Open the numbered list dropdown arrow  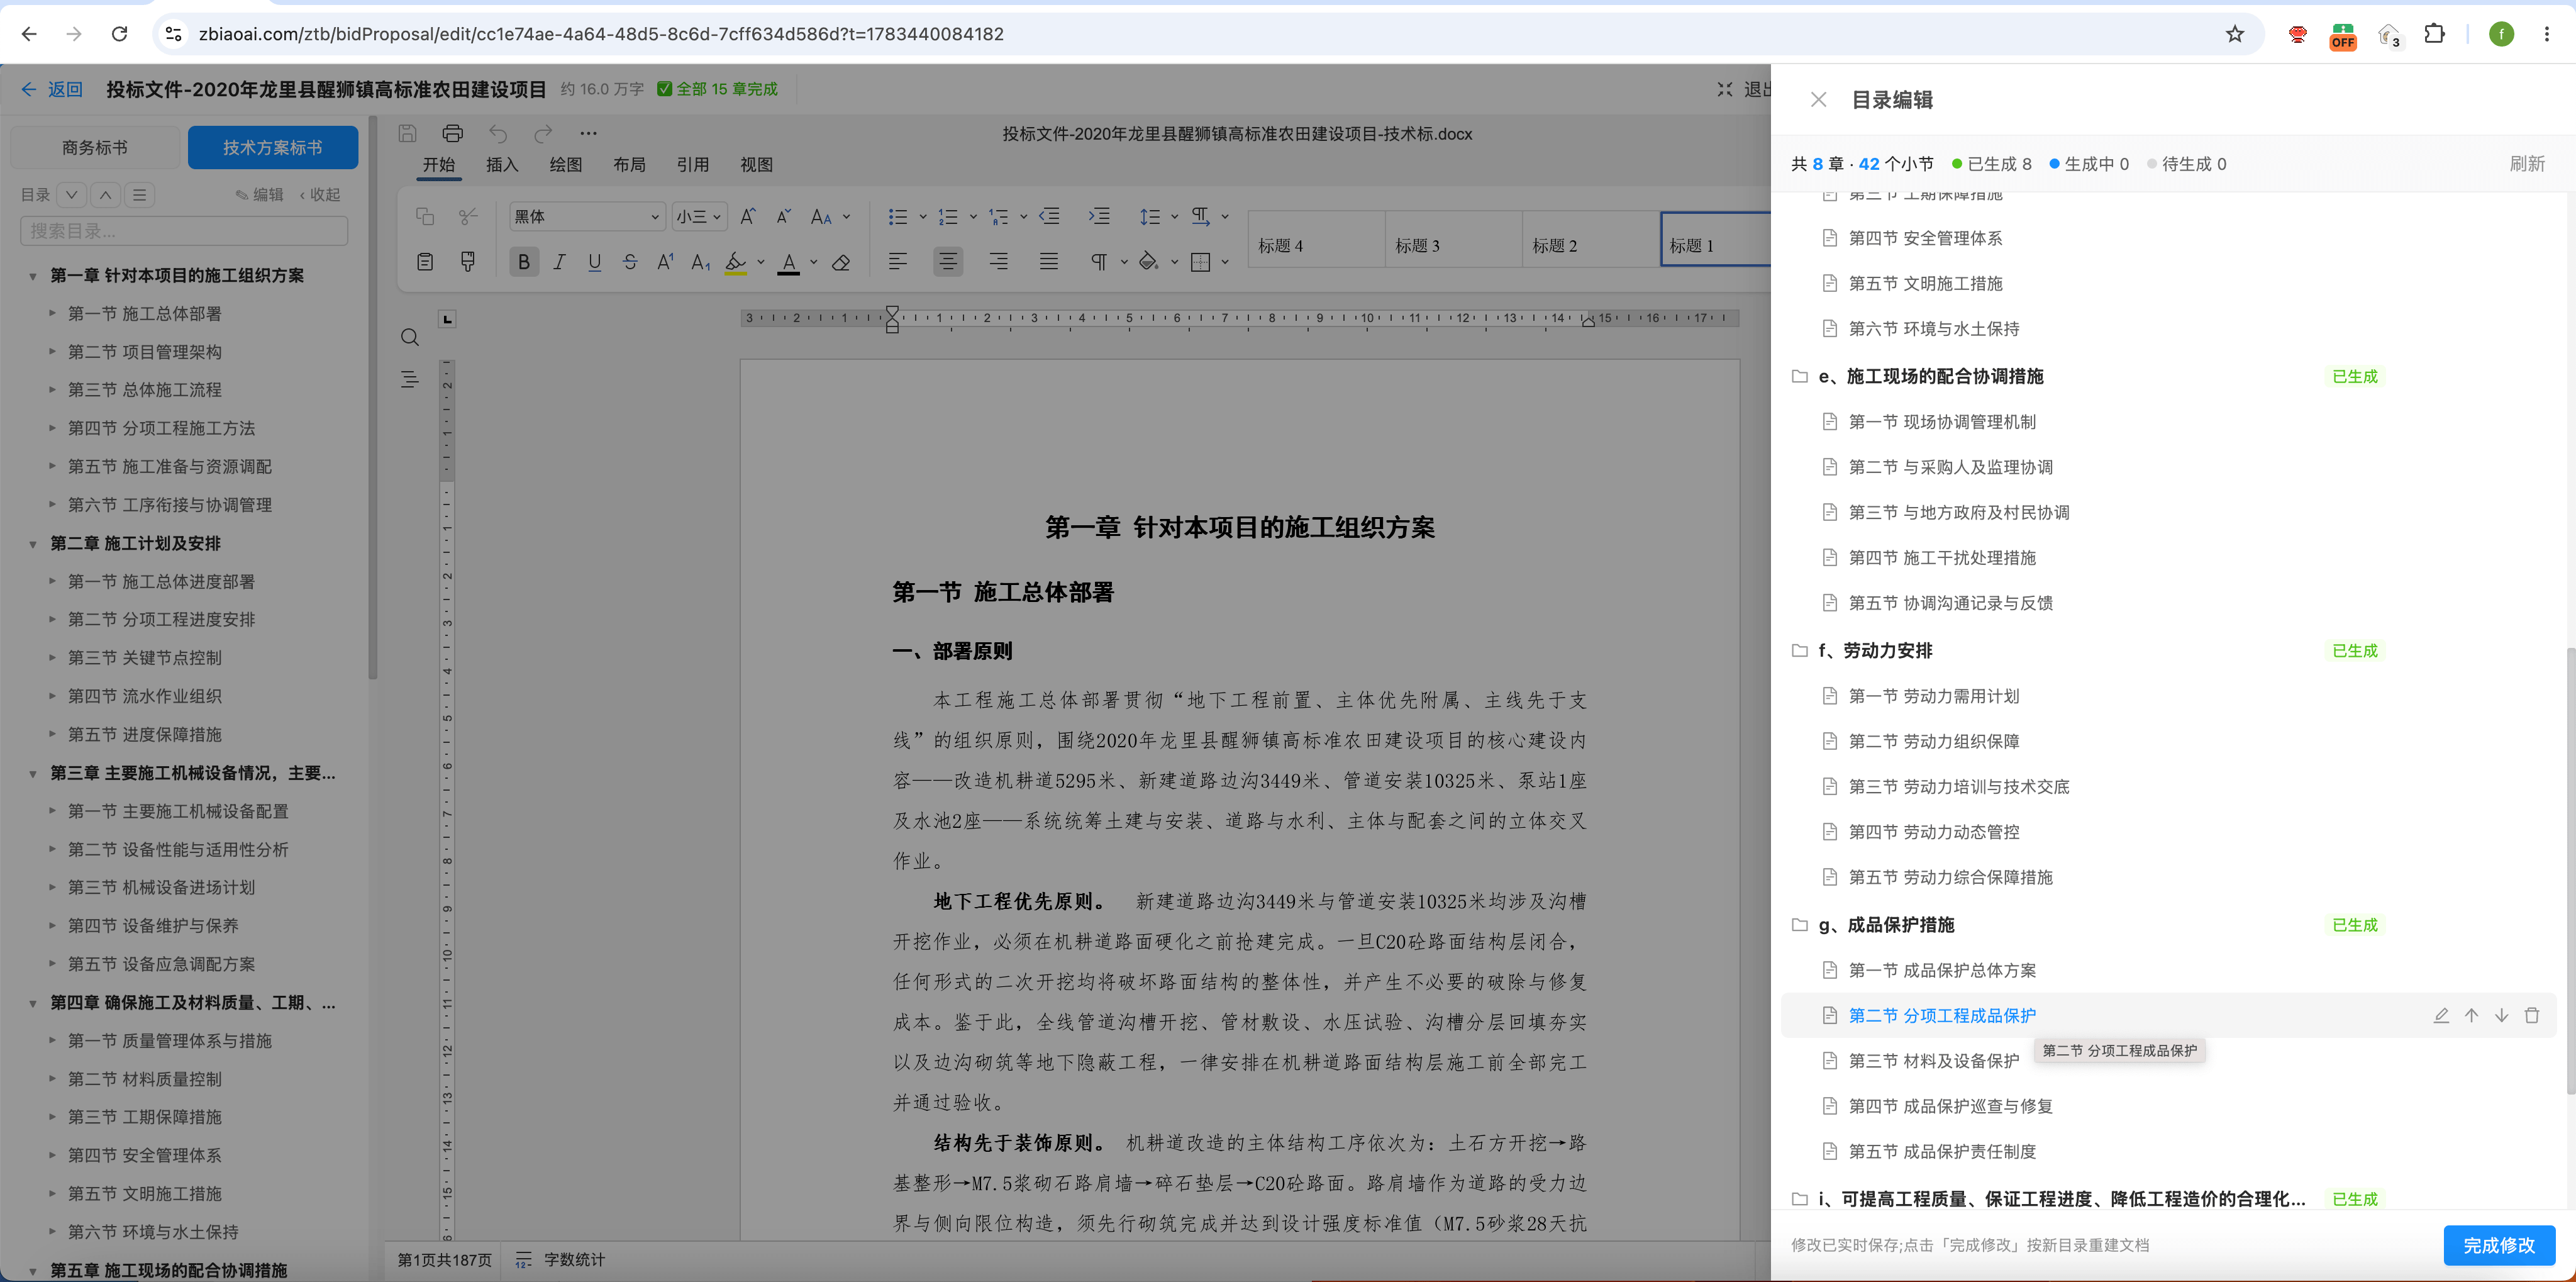(972, 216)
